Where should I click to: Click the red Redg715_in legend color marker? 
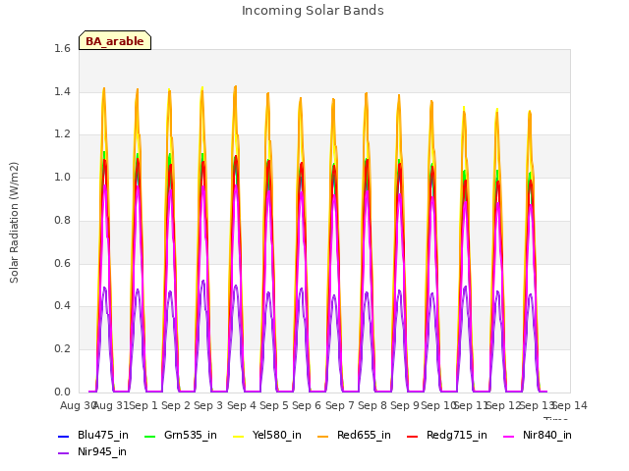point(413,436)
